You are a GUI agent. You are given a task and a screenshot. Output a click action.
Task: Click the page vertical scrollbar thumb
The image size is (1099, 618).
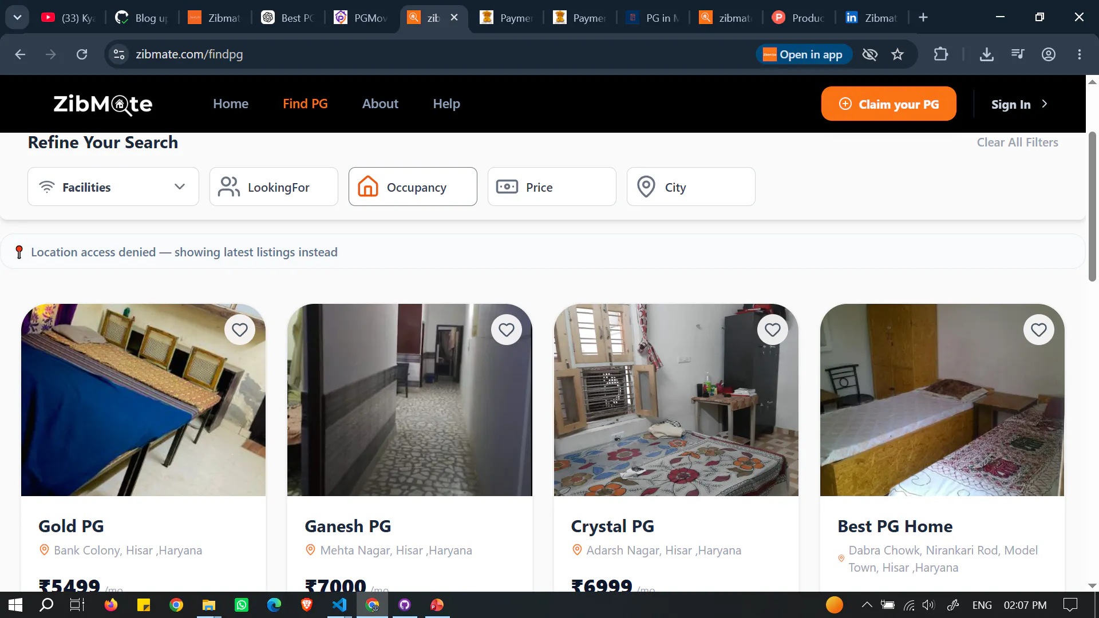pyautogui.click(x=1092, y=206)
